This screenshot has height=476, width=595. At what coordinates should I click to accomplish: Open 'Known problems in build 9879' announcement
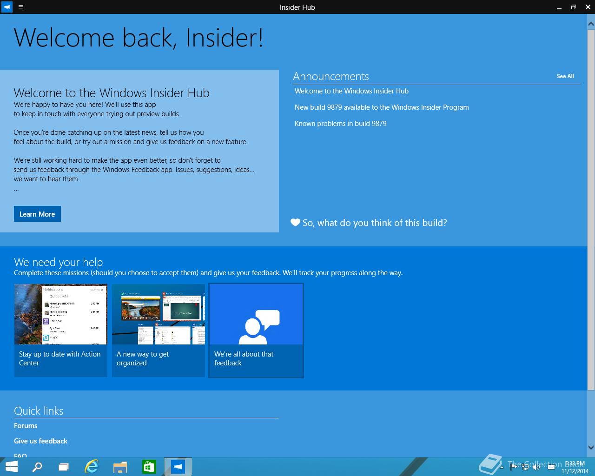coord(340,124)
